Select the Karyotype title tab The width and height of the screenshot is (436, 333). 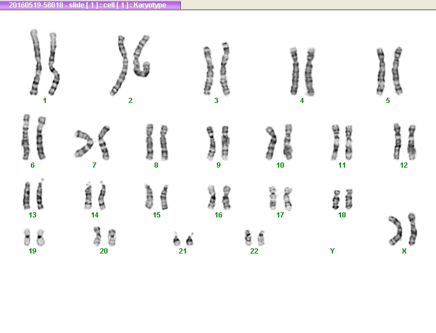90,5
